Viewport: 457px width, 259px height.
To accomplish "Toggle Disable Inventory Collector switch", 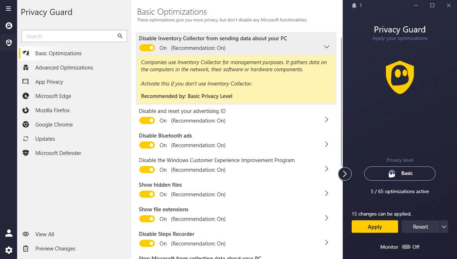I will (147, 48).
